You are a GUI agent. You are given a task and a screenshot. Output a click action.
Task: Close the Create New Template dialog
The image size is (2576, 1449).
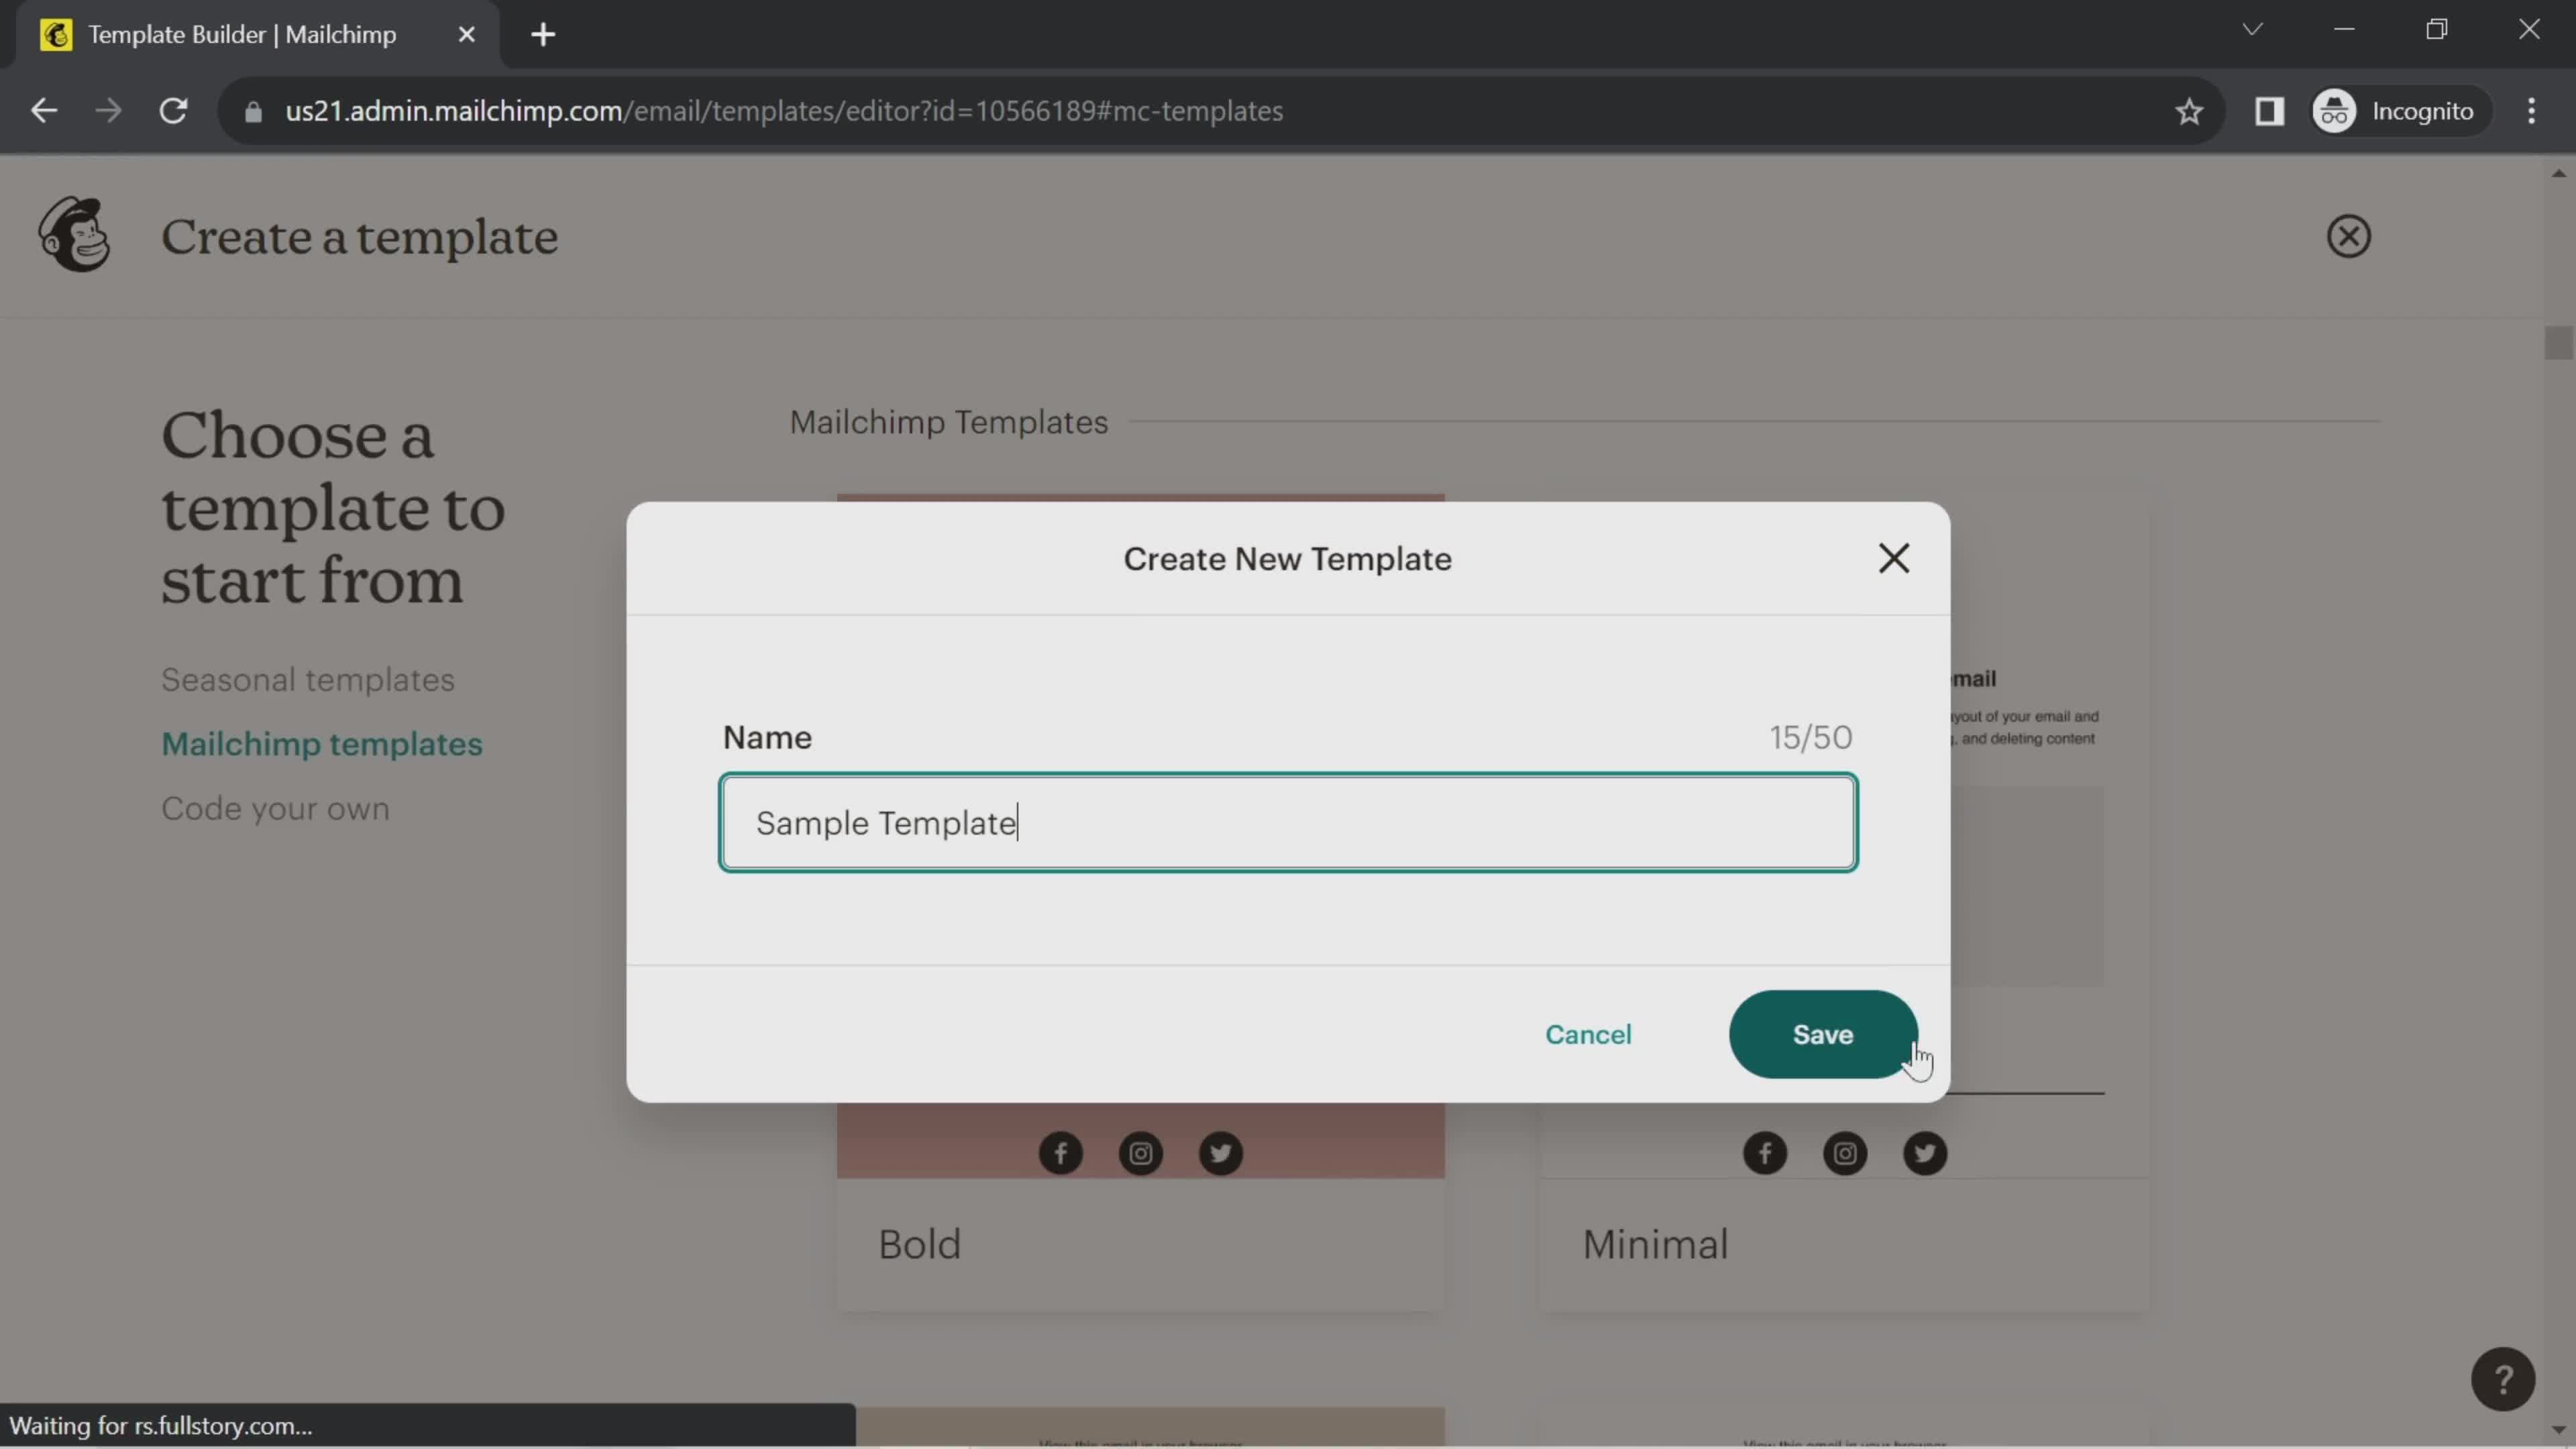point(1893,558)
